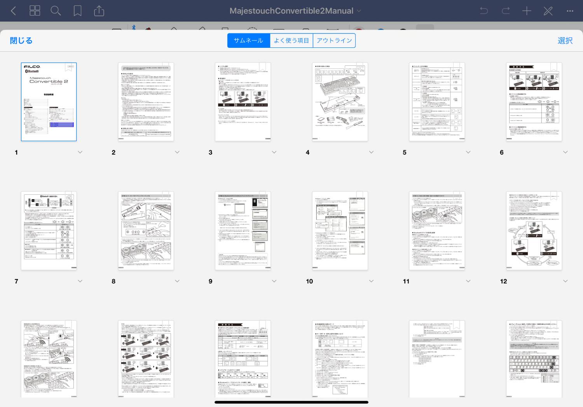The height and width of the screenshot is (407, 583).
Task: Open page 8 thumbnail
Action: click(146, 231)
